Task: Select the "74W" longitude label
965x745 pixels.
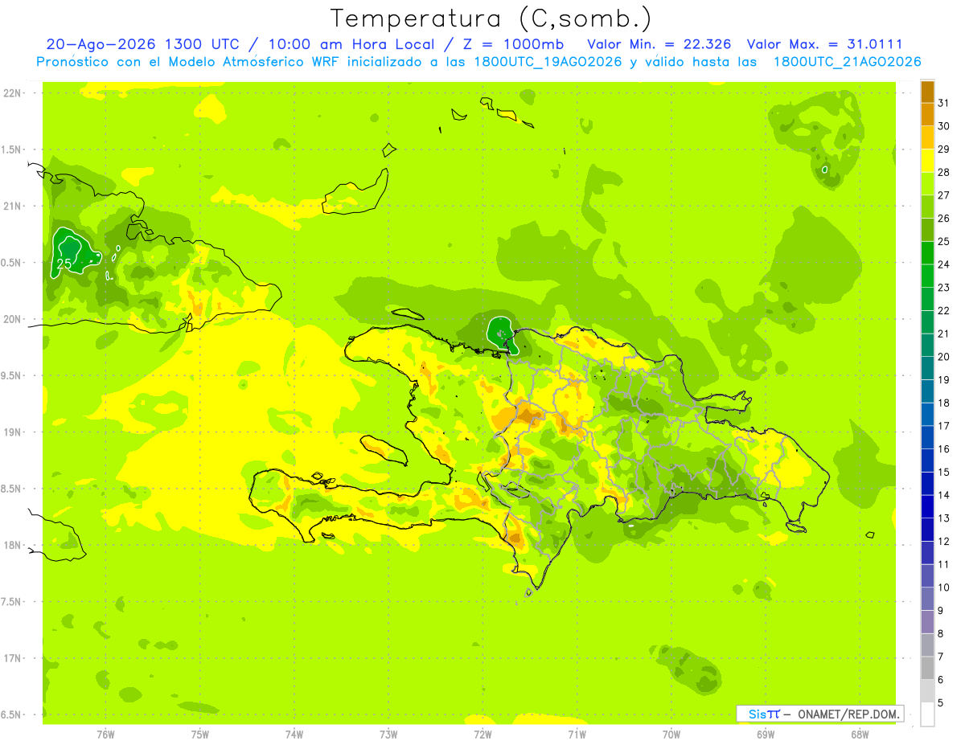Action: coord(294,735)
